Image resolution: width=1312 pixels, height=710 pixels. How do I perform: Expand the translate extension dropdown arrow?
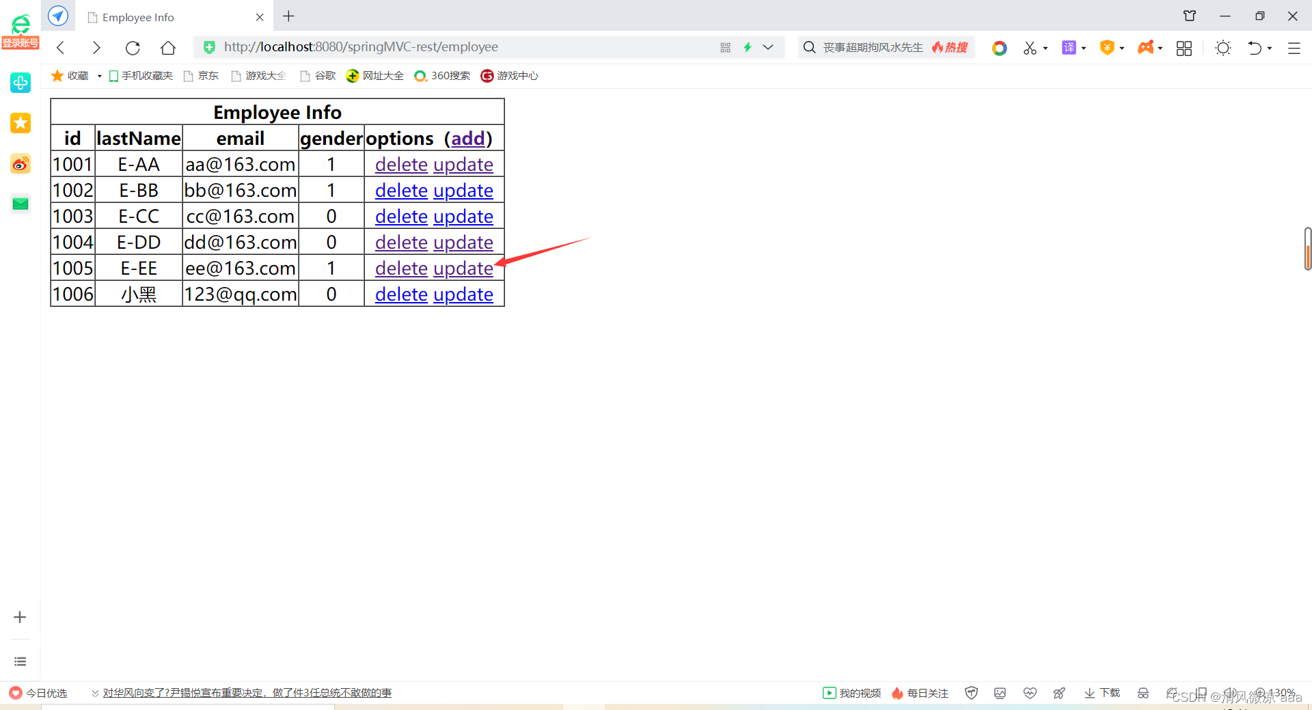tap(1084, 48)
